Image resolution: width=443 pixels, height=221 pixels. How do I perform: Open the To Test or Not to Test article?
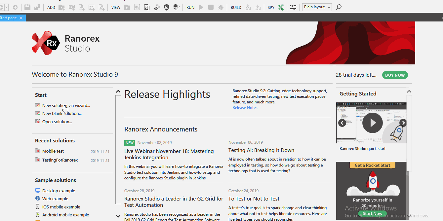tap(254, 199)
